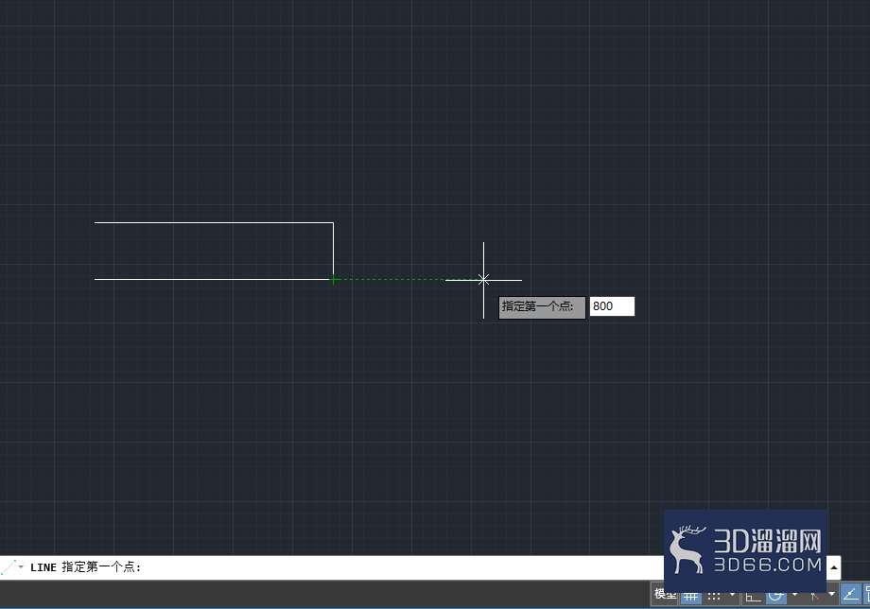870x609 pixels.
Task: Toggle snap mode (dotted grid icon)
Action: click(x=714, y=597)
